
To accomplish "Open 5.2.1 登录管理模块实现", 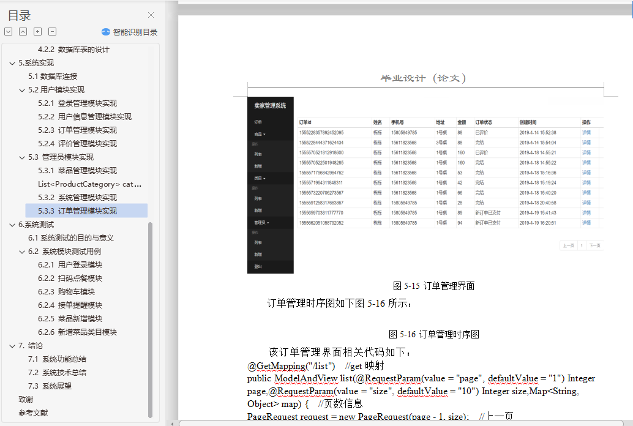I will (78, 103).
